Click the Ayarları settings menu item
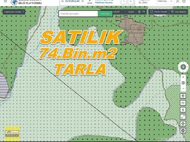190x142 pixels. pyautogui.click(x=116, y=12)
